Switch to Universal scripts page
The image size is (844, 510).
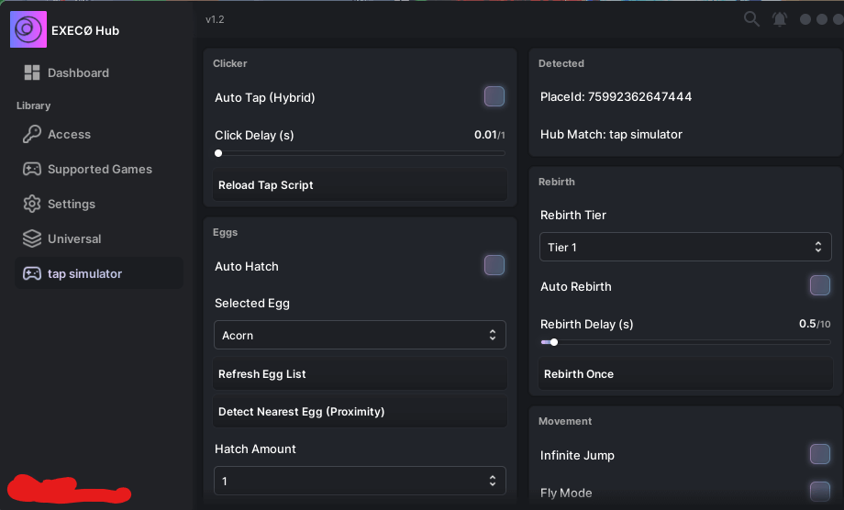99,238
